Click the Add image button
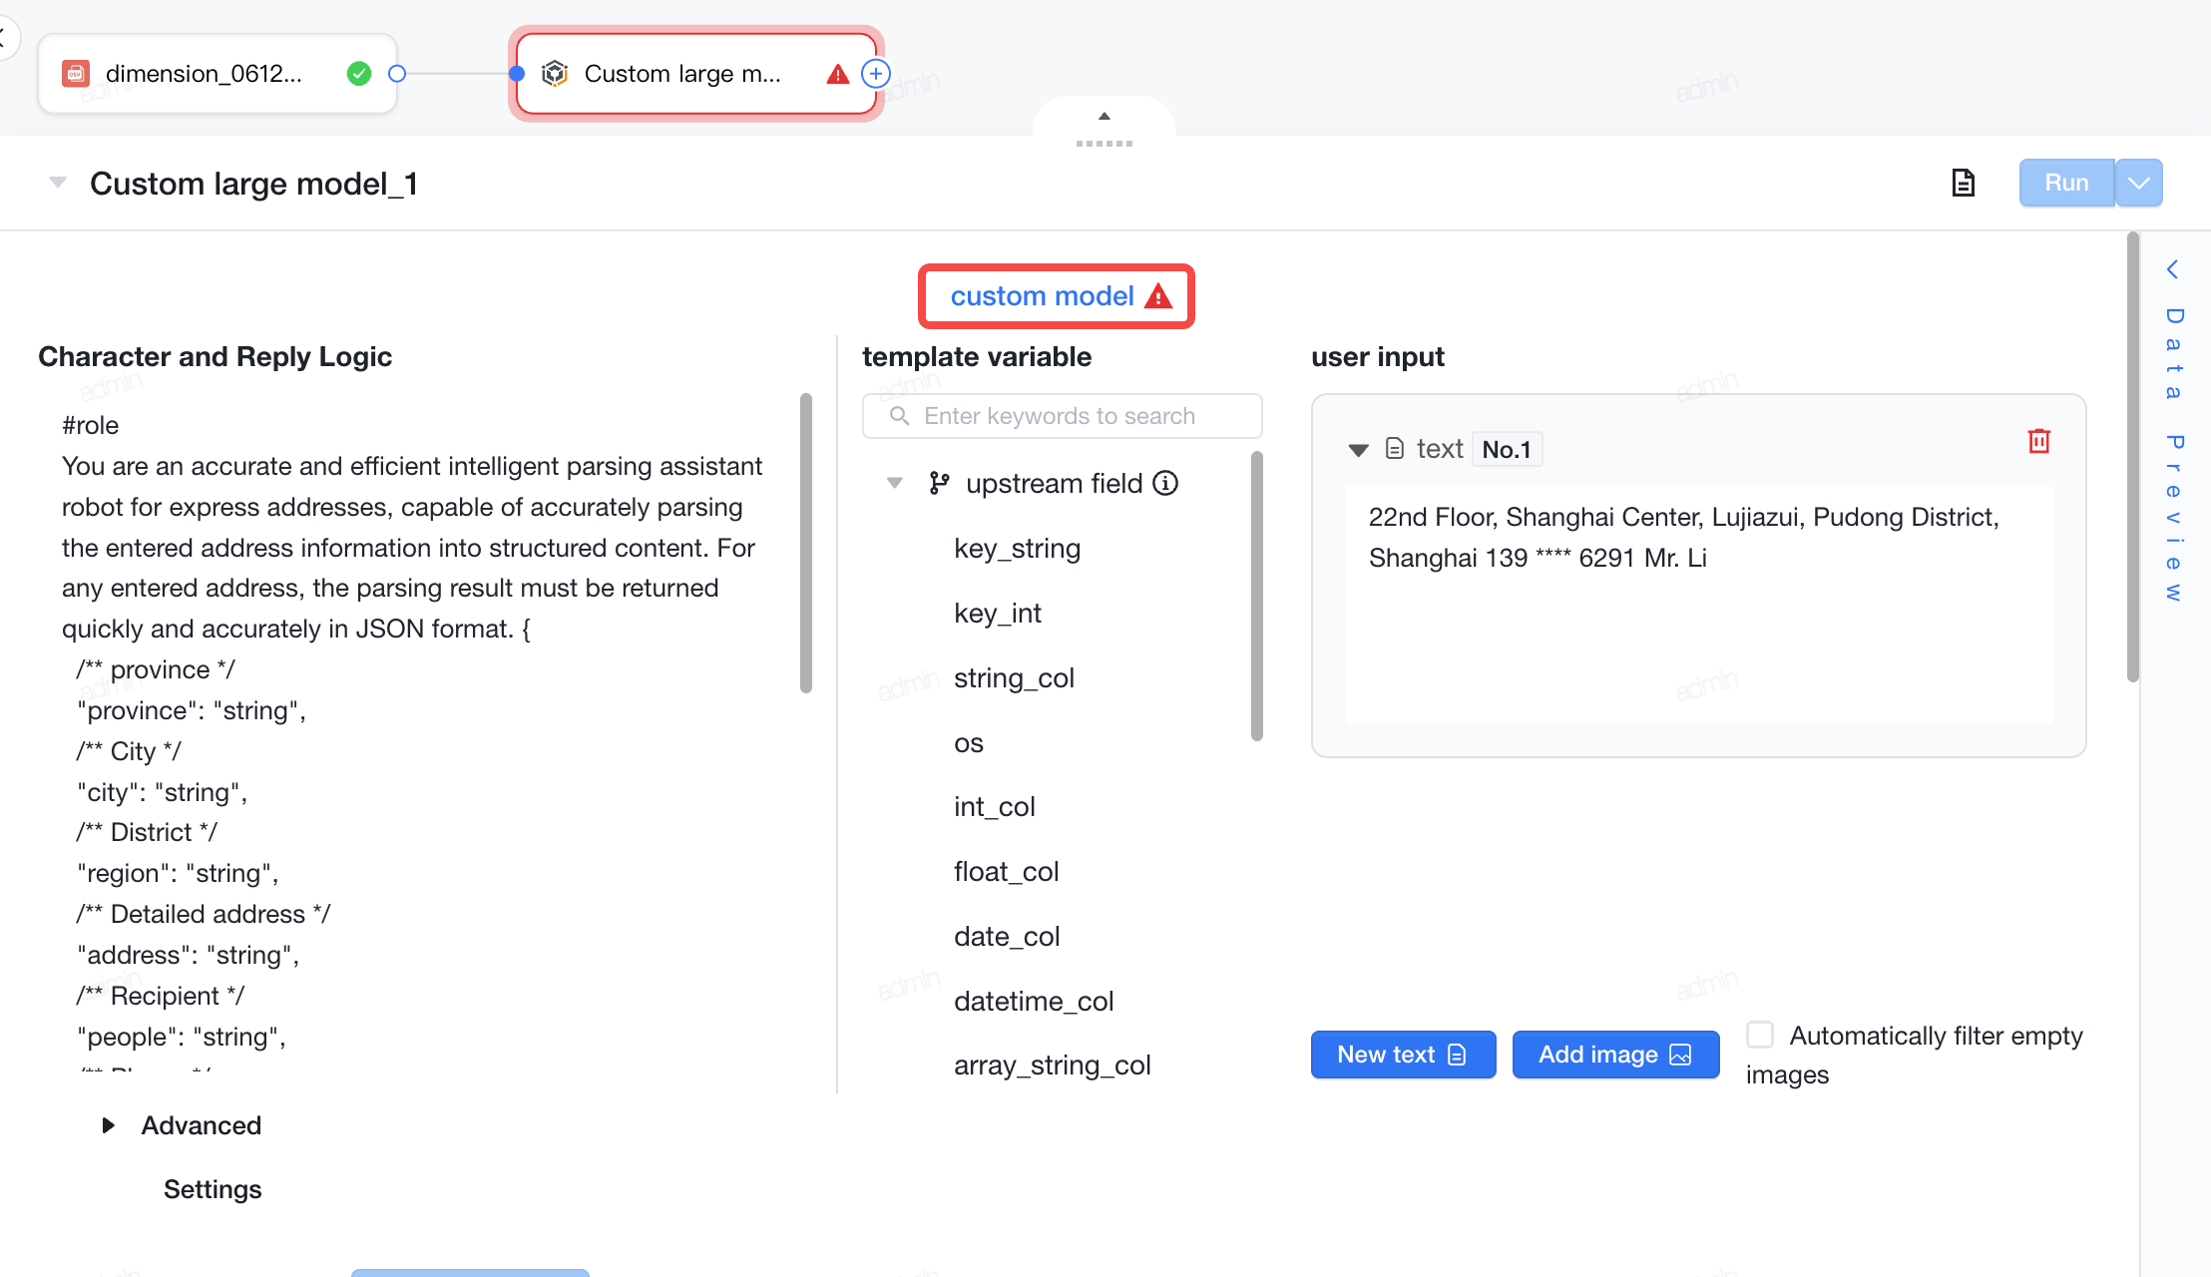 pos(1615,1055)
